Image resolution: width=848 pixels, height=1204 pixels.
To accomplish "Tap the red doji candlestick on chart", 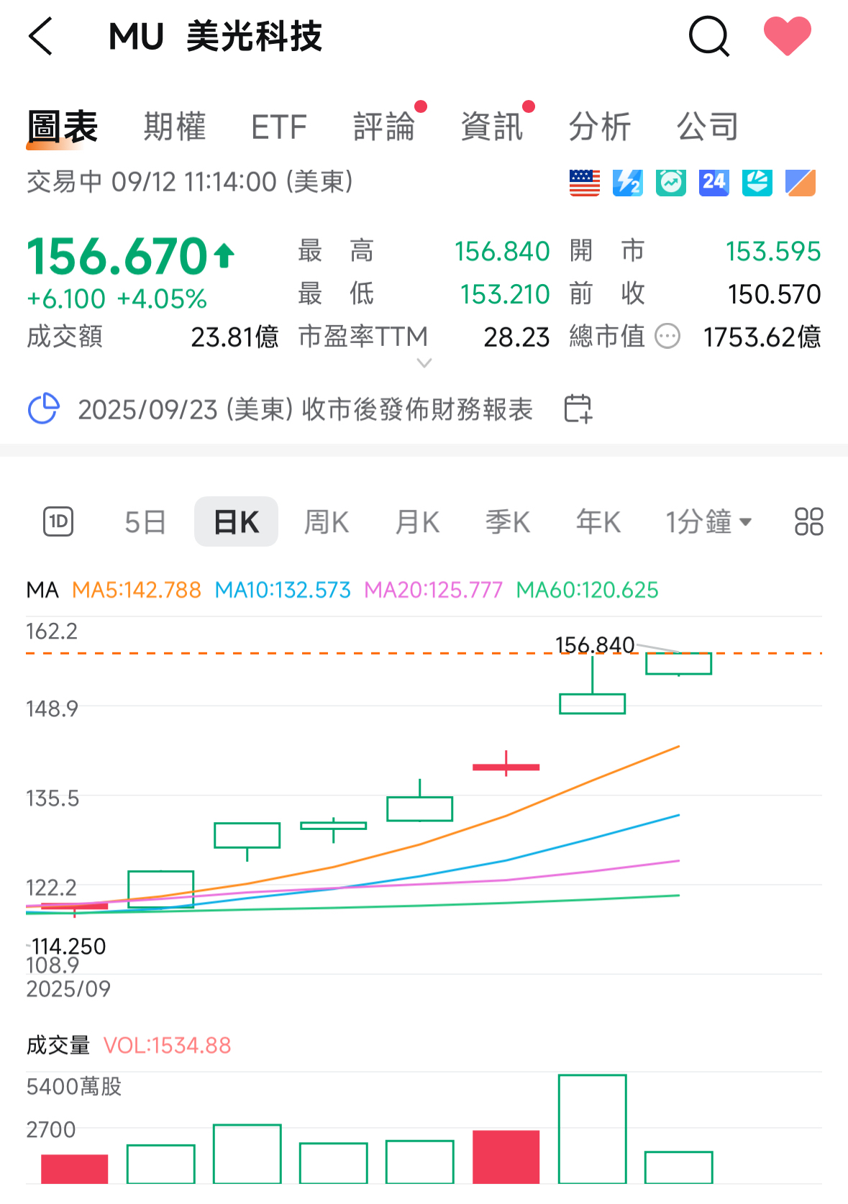I will click(x=506, y=767).
